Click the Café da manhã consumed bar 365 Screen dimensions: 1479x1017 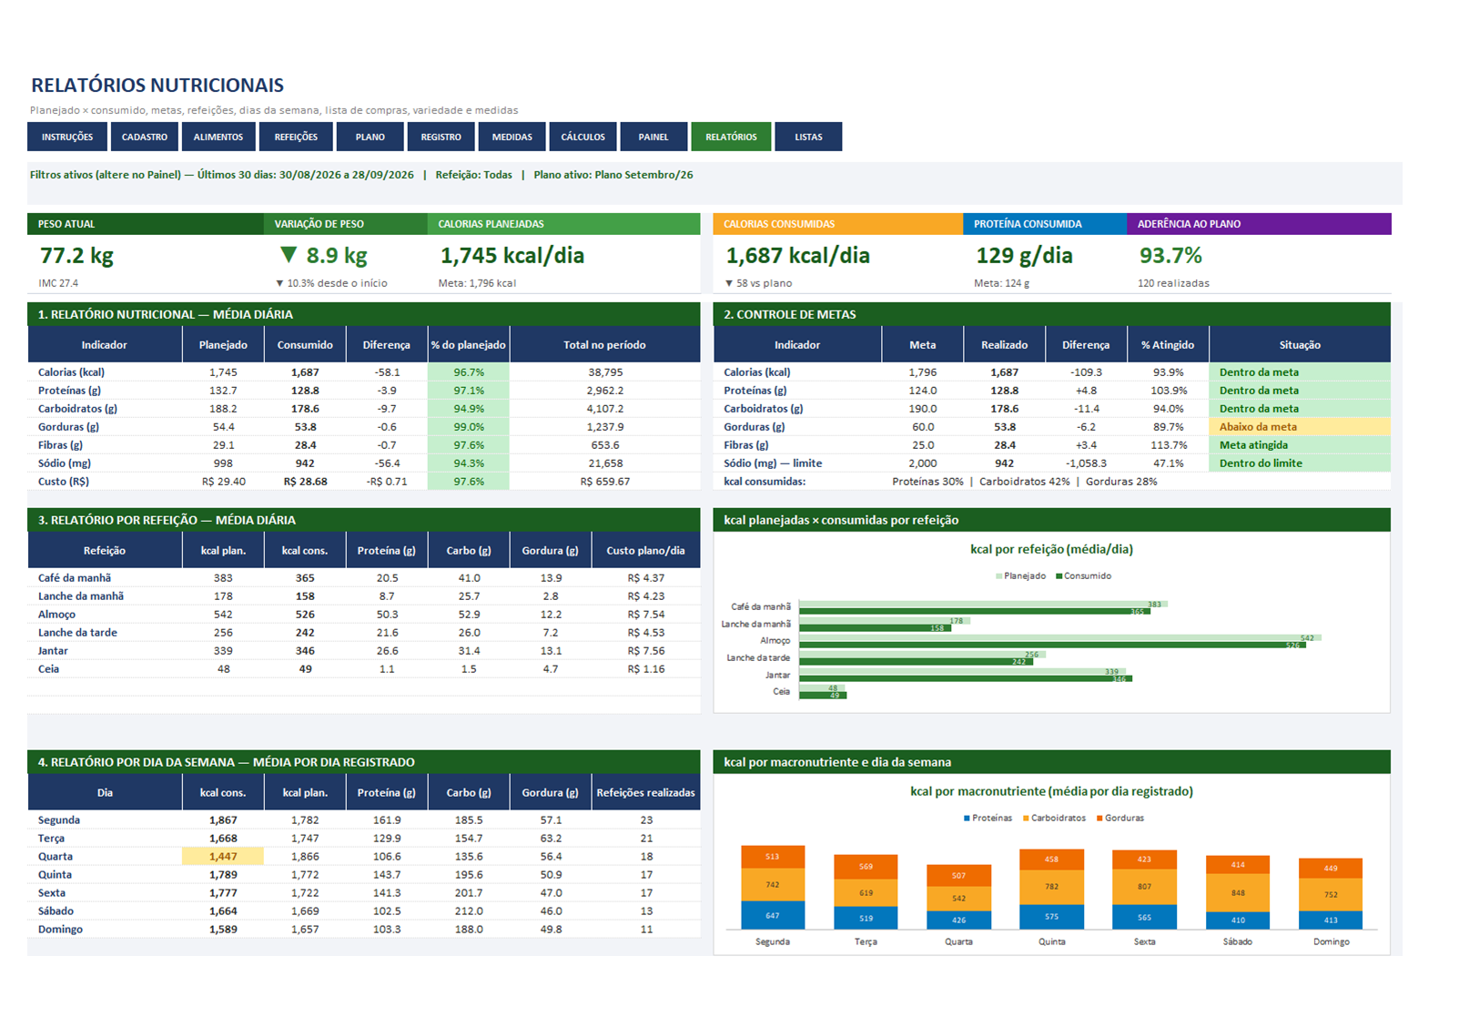pyautogui.click(x=975, y=611)
